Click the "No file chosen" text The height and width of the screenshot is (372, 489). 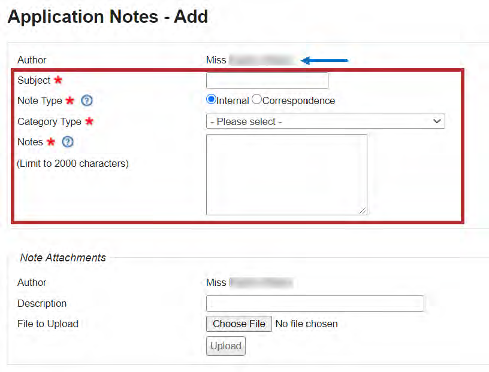pyautogui.click(x=306, y=324)
